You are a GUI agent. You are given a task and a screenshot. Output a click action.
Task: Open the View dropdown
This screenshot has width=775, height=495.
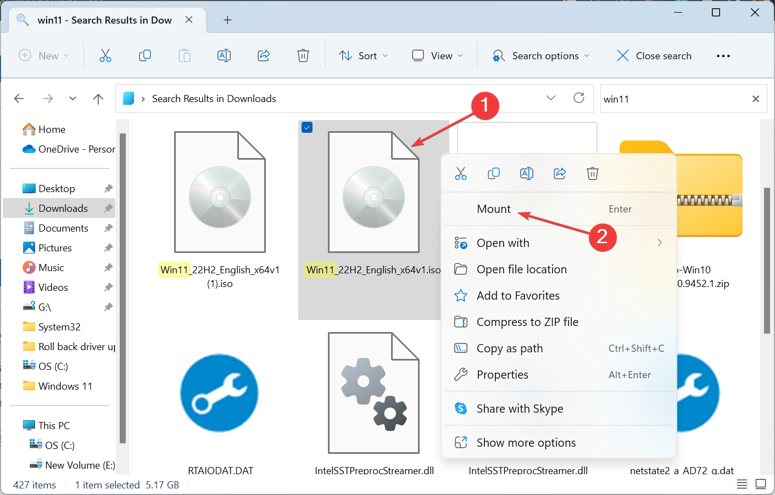[x=437, y=55]
